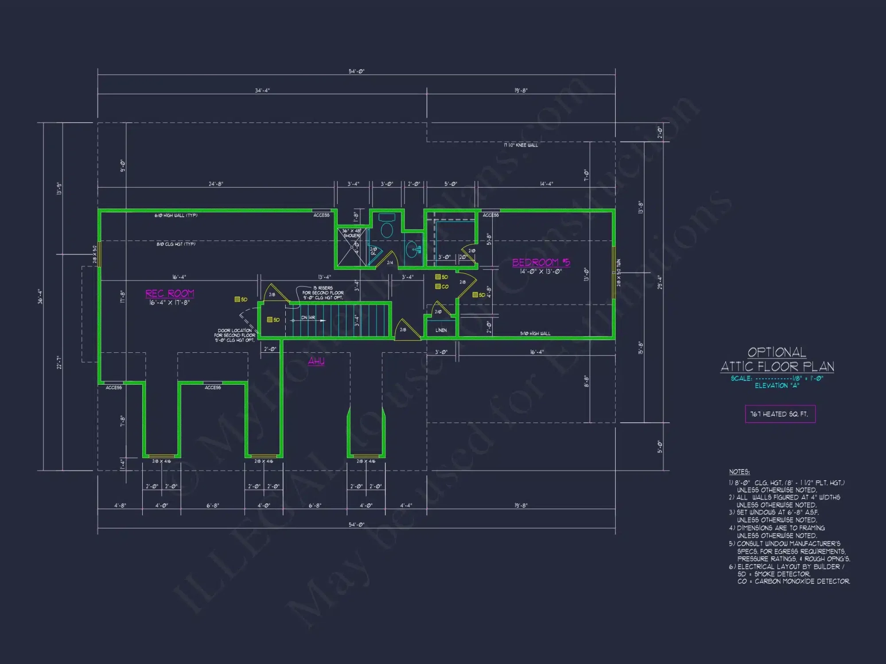Select the SD smoke detector symbol near REC ROOM
This screenshot has width=886, height=664.
[237, 299]
